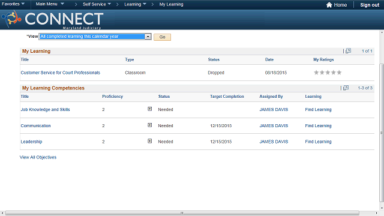Click the vertical scrollbar thumb
This screenshot has height=216, width=384.
pyautogui.click(x=382, y=133)
